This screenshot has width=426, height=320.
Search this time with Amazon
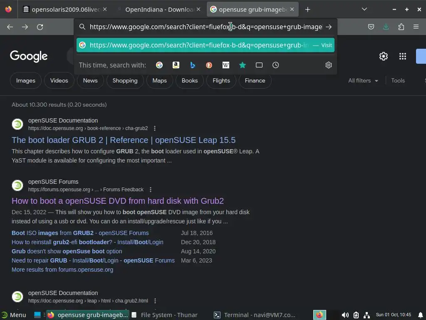coord(176,65)
